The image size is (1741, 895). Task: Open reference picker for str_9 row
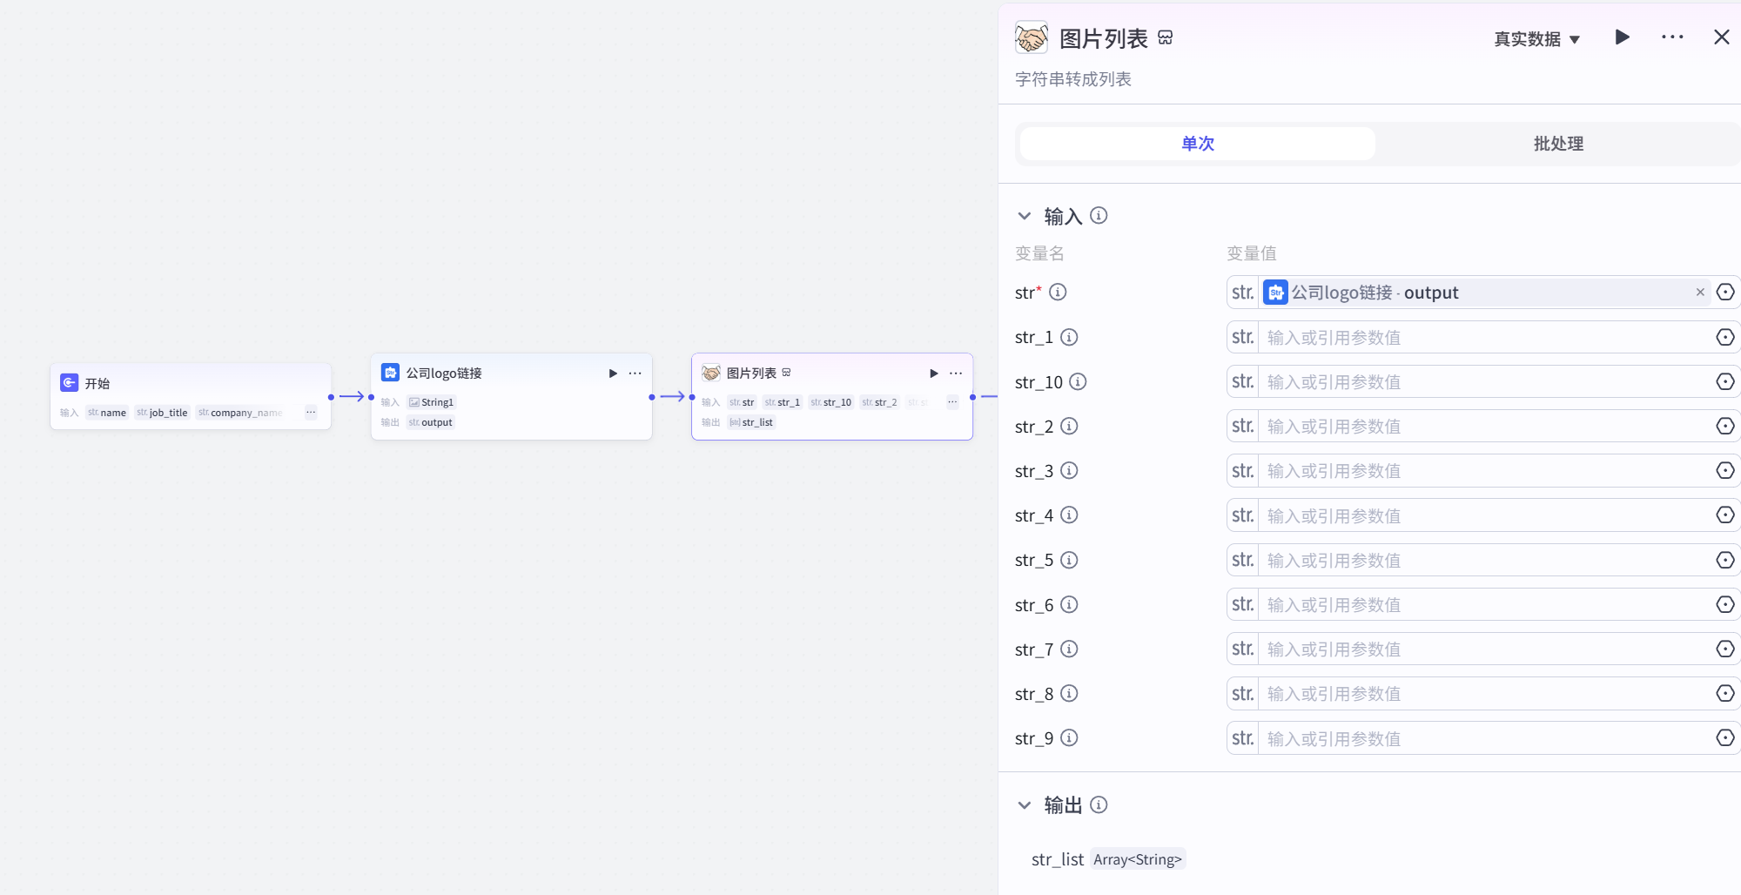[x=1725, y=737]
